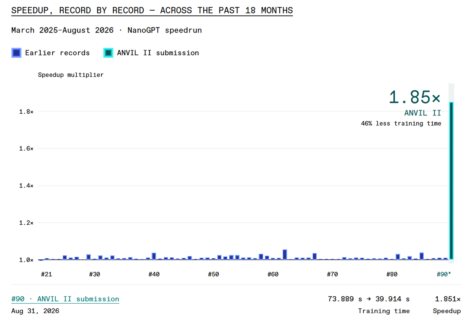Click the 1.0× y-axis label
Screen dimensions: 472x326
(26, 260)
